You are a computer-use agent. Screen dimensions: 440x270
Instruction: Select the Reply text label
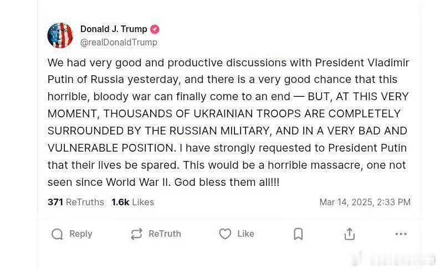80,233
